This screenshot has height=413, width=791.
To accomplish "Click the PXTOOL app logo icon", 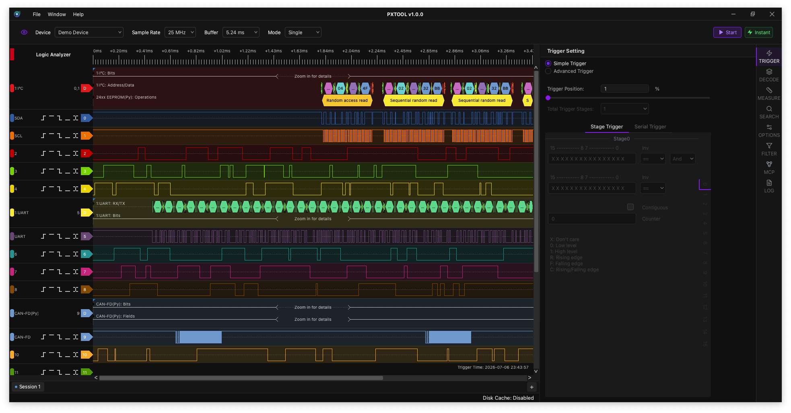I will [x=17, y=14].
